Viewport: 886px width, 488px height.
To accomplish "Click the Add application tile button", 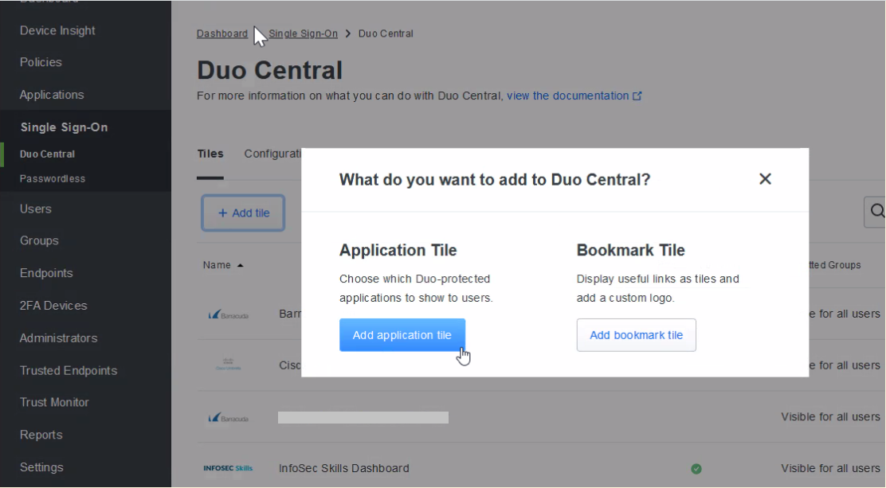I will click(x=402, y=335).
